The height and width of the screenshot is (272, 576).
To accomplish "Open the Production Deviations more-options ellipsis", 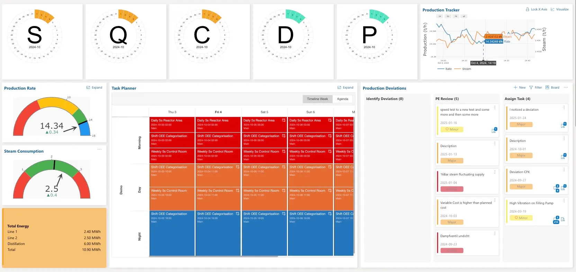I will [x=566, y=88].
